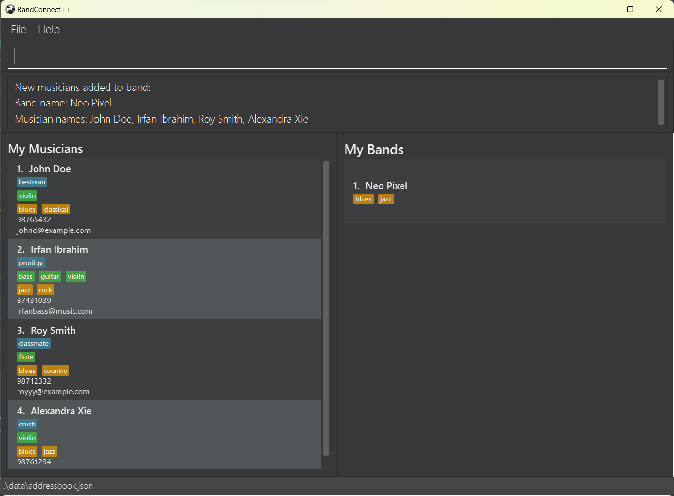Click Irfan Ibrahim's guitar instrument tag

[x=50, y=277]
